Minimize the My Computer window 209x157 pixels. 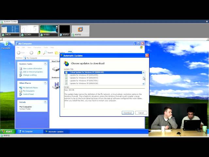coord(135,44)
